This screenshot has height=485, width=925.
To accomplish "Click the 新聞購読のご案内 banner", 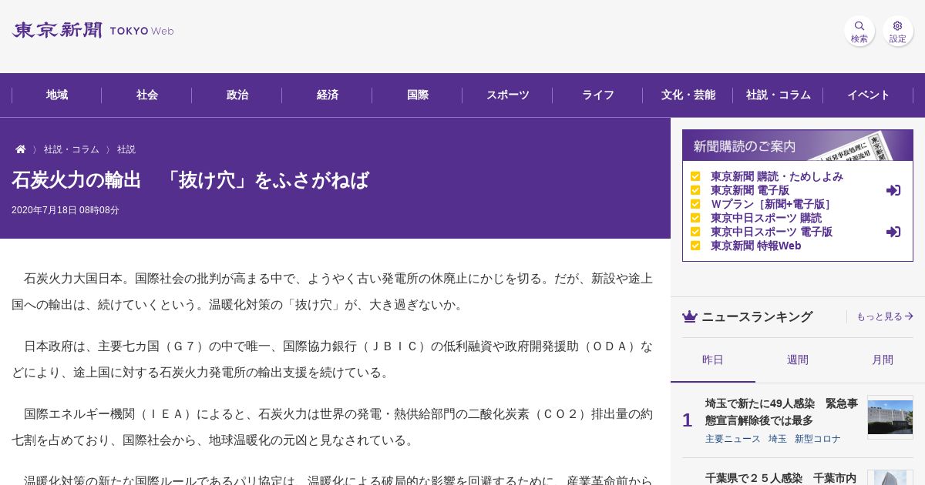I will pyautogui.click(x=798, y=145).
